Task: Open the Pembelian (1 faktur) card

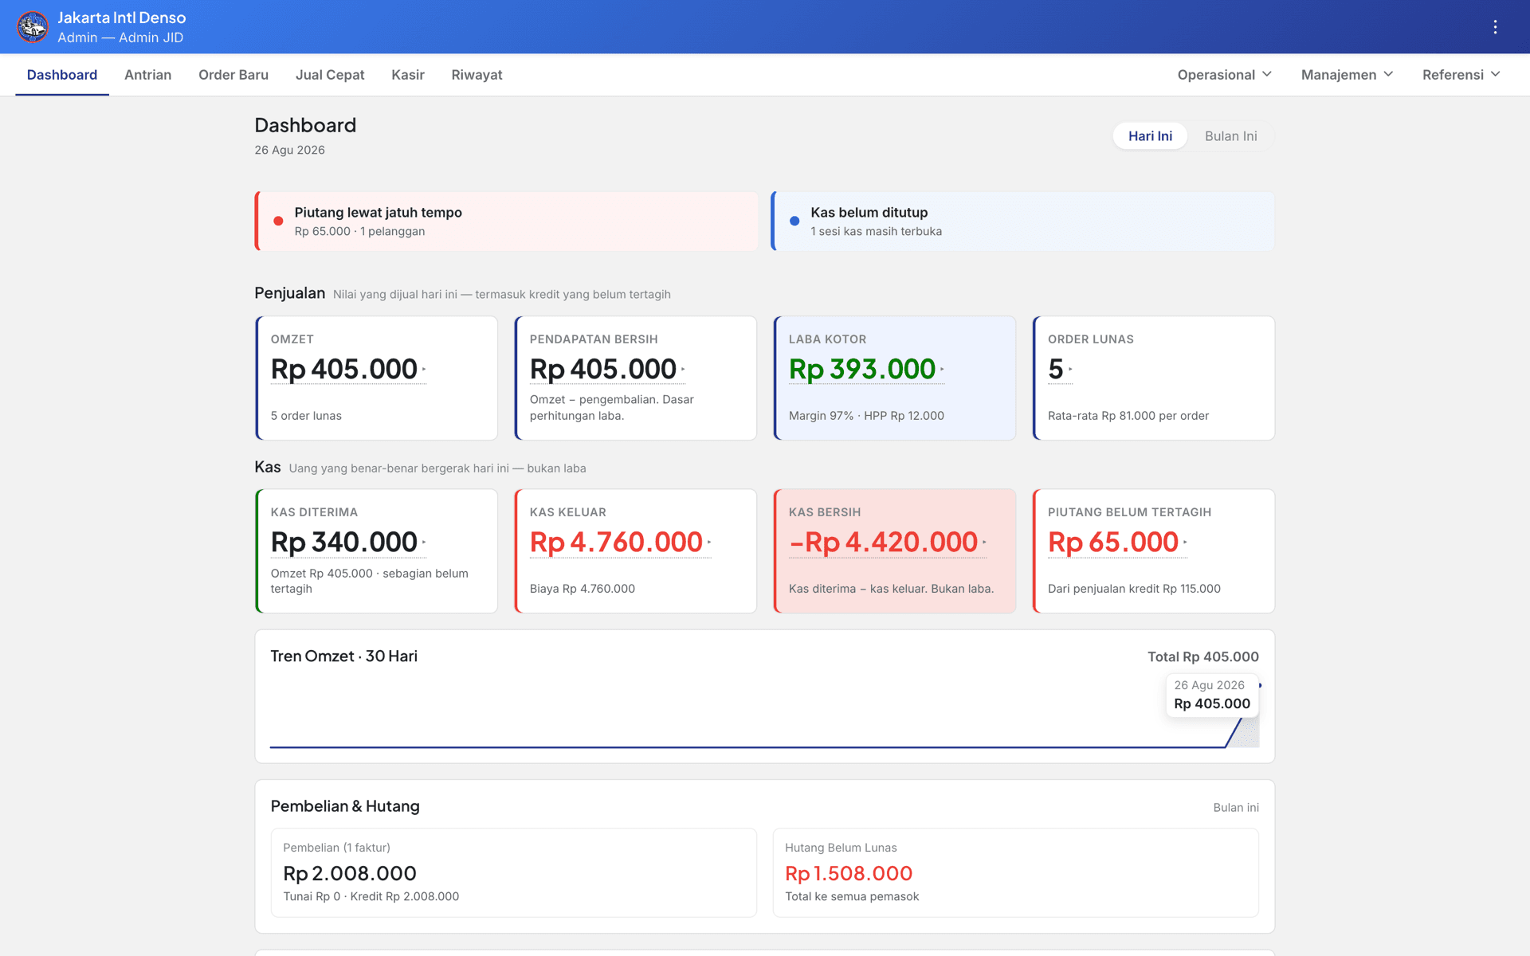Action: click(x=513, y=872)
